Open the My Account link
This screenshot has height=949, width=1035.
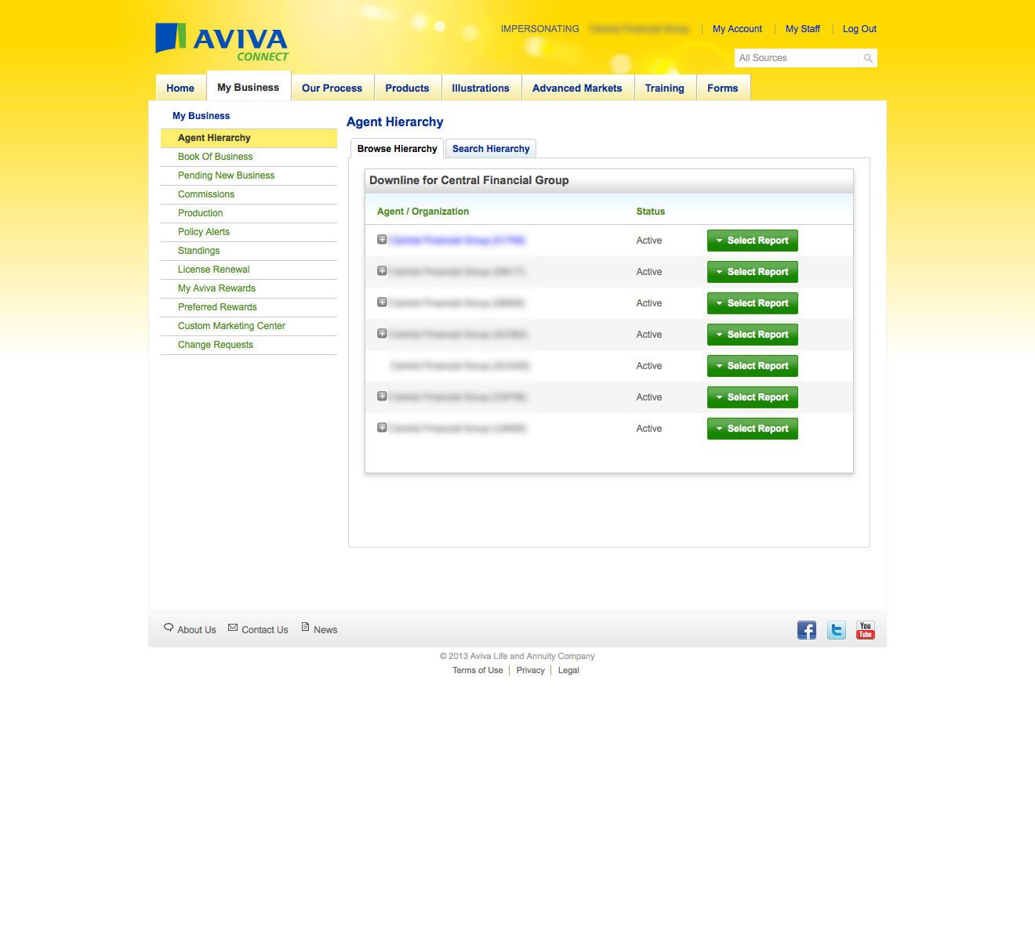(x=737, y=29)
